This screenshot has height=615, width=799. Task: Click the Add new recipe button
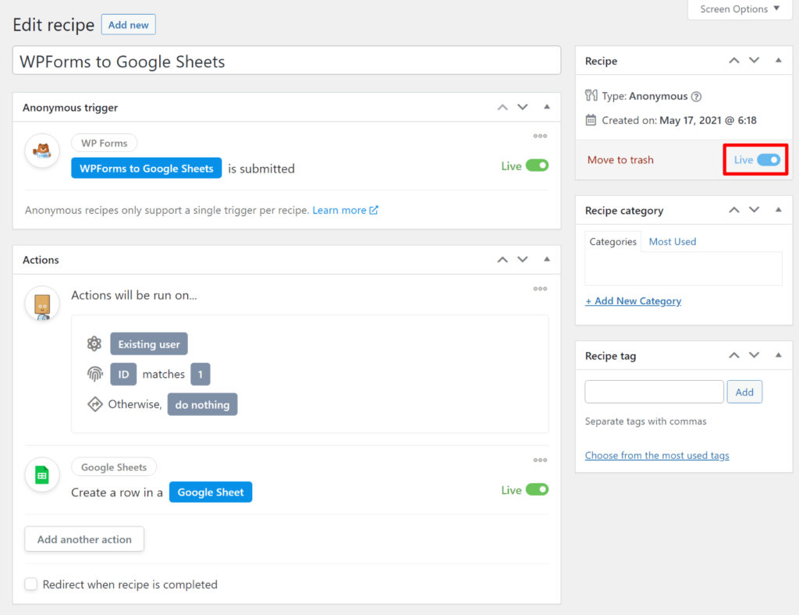[x=129, y=25]
